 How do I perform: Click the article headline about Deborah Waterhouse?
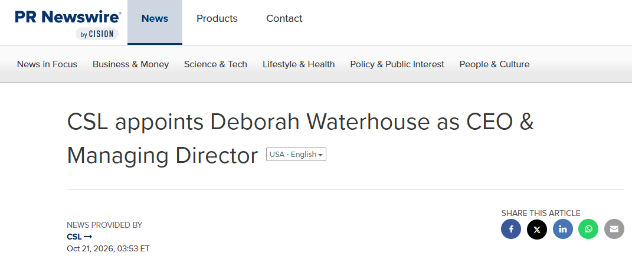[300, 139]
